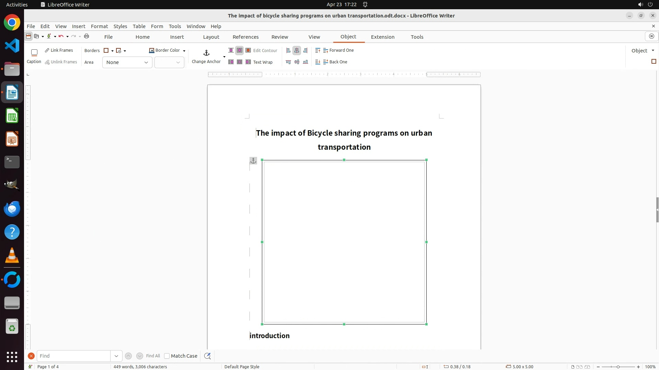Toggle the parallel wrap button
659x370 pixels.
point(240,50)
